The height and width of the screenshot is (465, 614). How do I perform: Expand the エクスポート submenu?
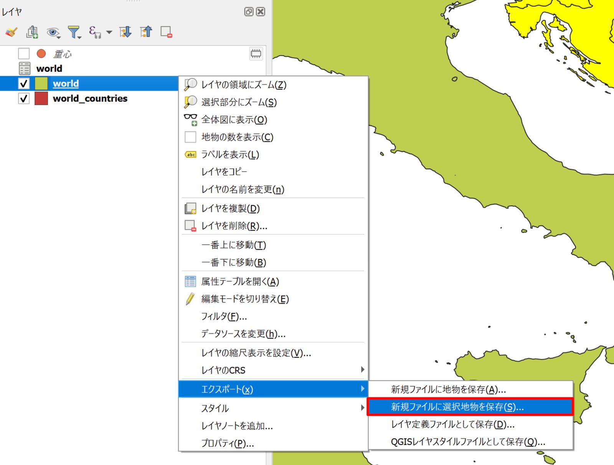tap(273, 389)
